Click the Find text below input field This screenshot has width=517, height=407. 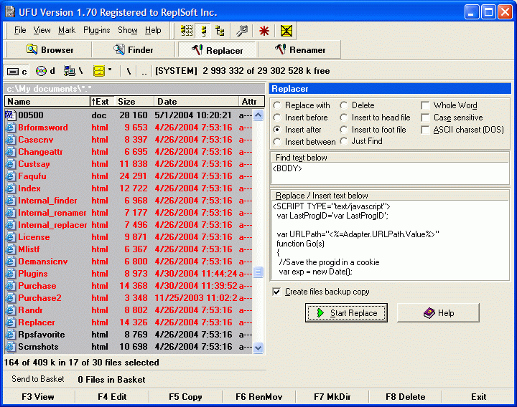click(390, 173)
